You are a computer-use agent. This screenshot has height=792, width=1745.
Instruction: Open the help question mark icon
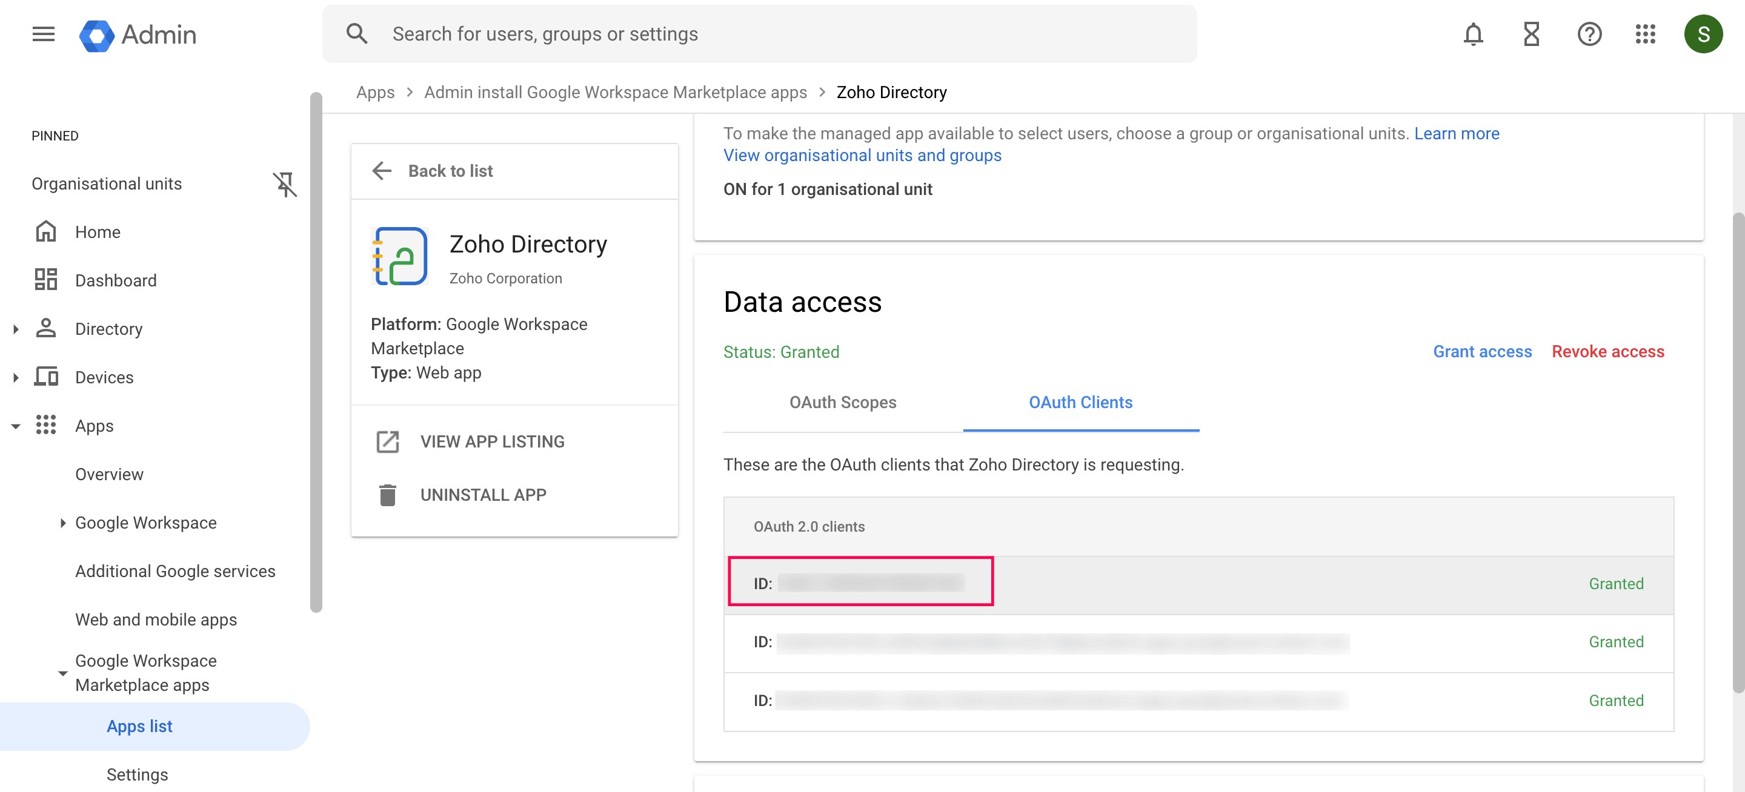1589,34
